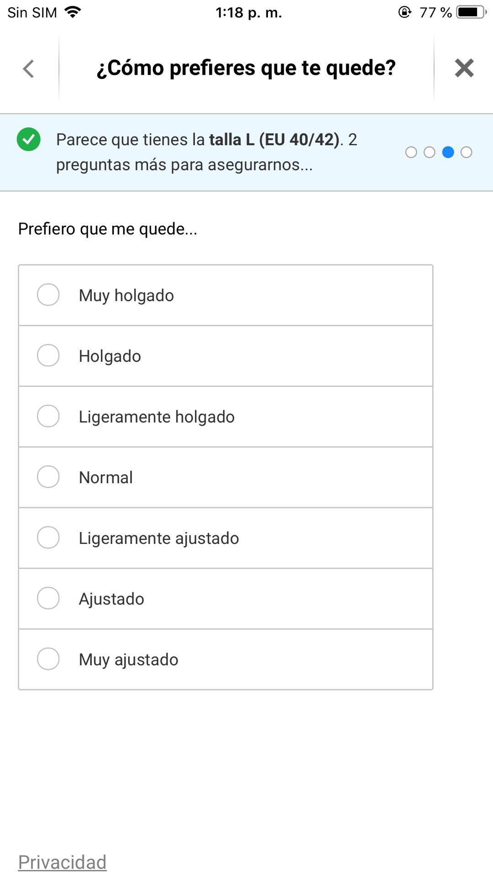This screenshot has width=493, height=876.
Task: Choose 'Holgado' fit preference
Action: pos(48,355)
